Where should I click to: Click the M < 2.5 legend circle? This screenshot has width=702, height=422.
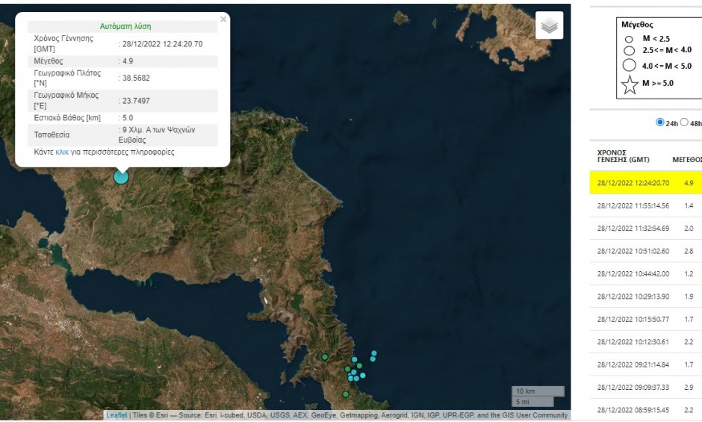click(x=629, y=40)
